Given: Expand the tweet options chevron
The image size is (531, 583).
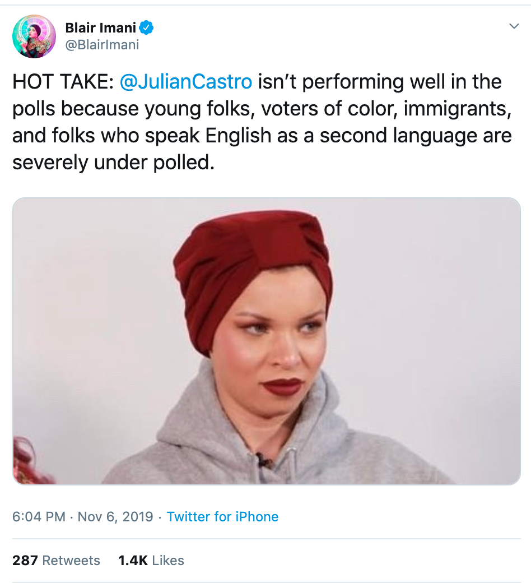Looking at the screenshot, I should (x=513, y=26).
